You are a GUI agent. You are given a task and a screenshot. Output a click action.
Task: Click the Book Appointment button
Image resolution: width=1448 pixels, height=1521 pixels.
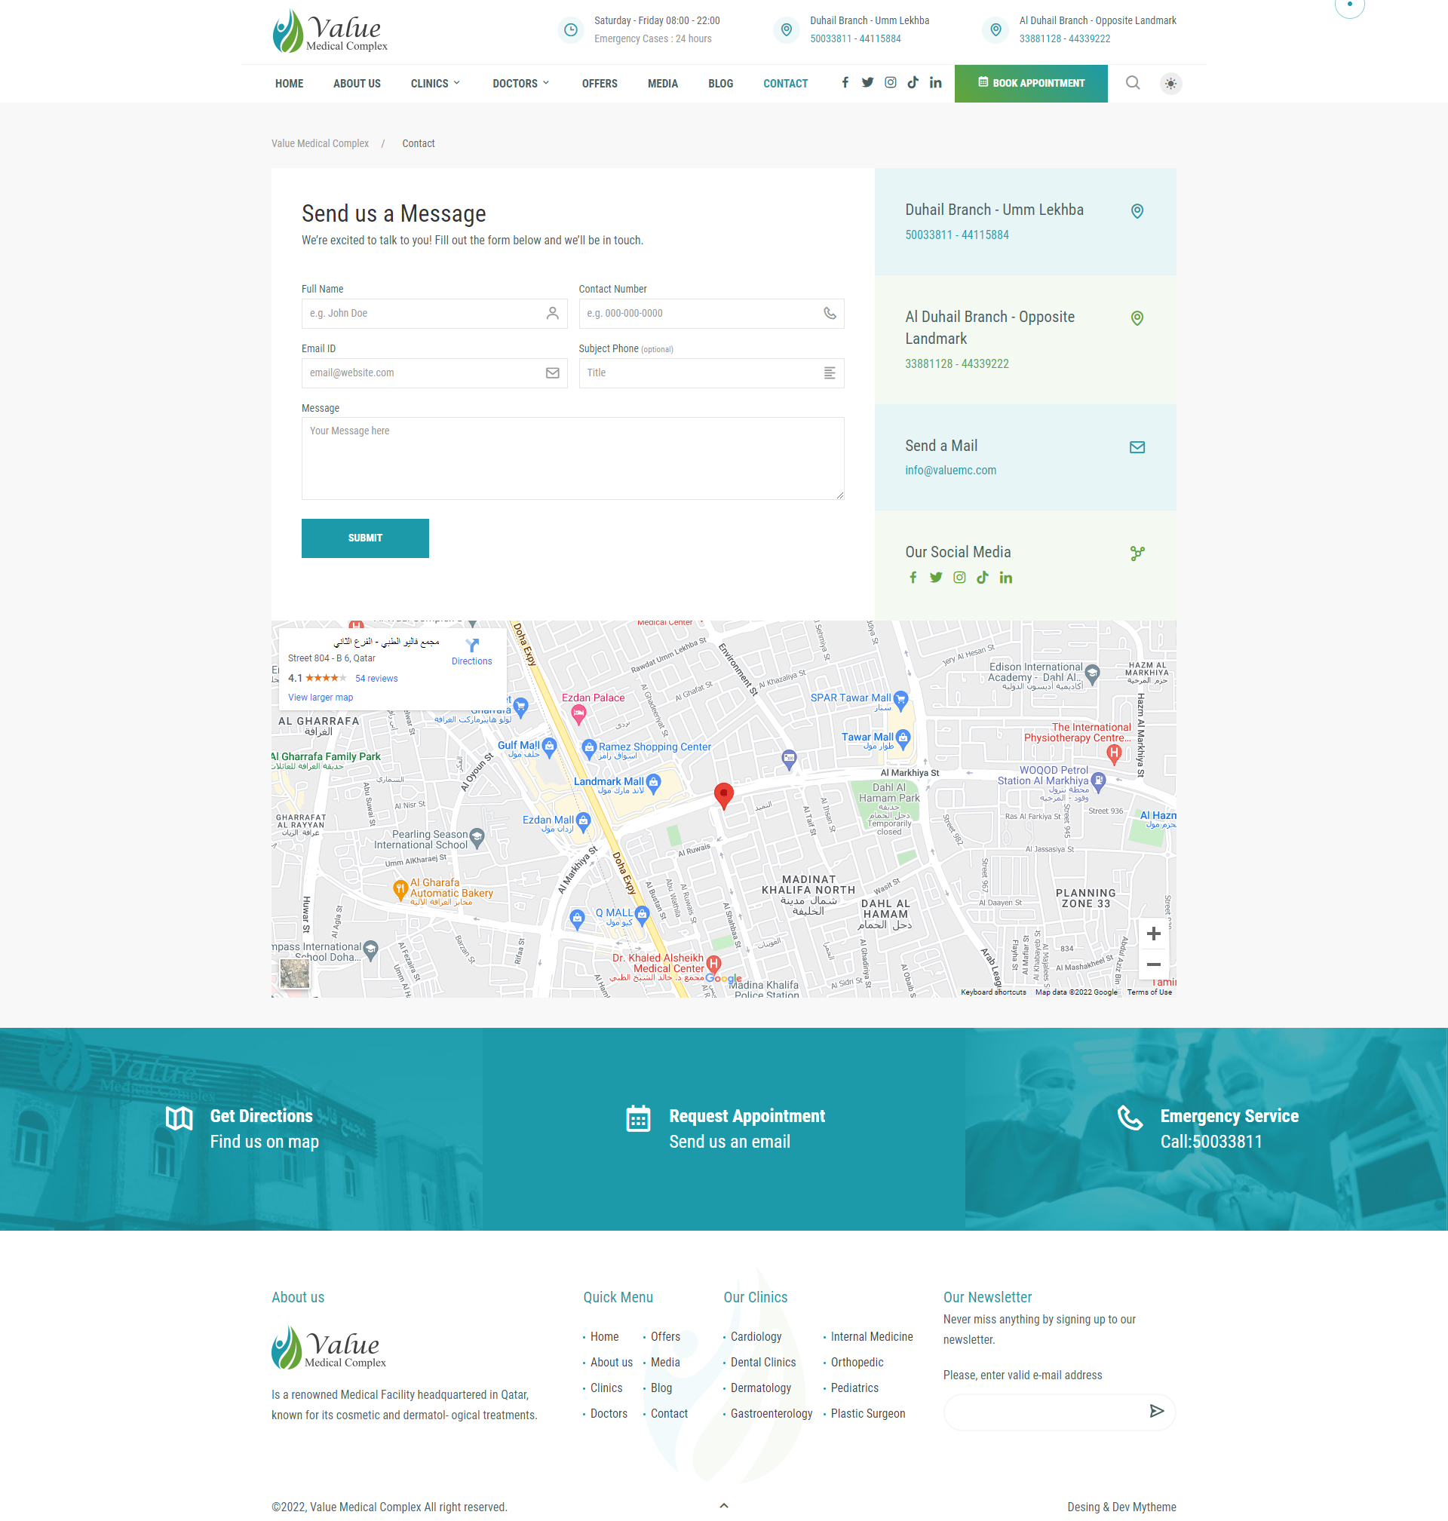1030,84
